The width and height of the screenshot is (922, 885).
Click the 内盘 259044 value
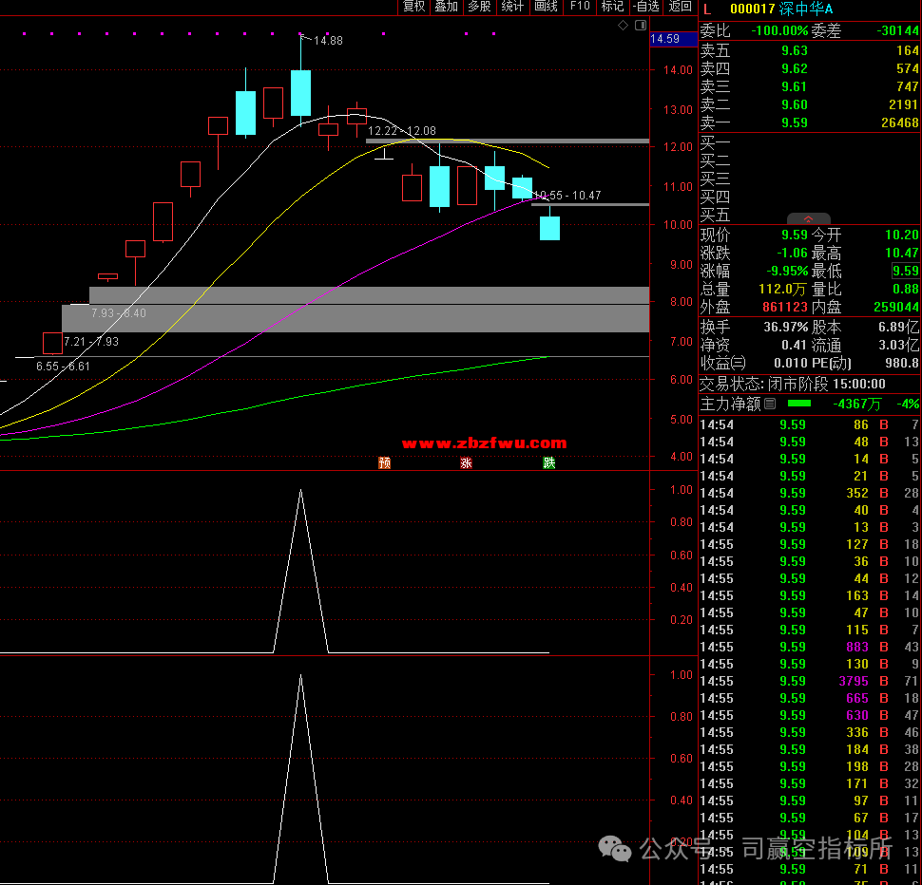coord(896,307)
